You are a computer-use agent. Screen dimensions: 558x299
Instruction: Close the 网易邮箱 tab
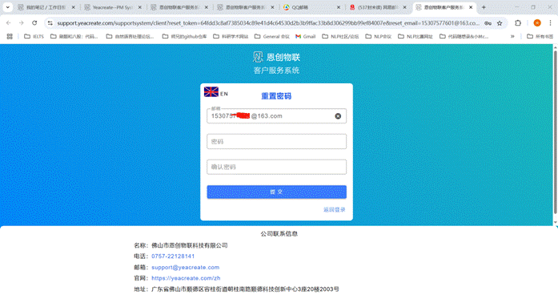click(404, 7)
